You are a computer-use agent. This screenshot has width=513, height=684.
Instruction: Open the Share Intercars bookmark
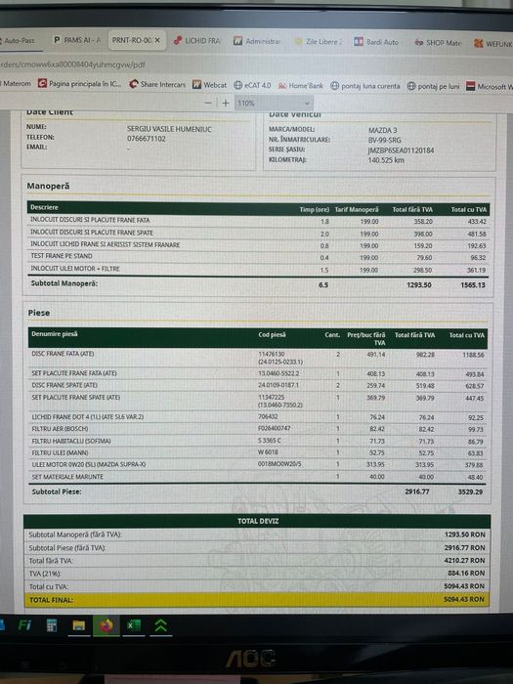[x=157, y=85]
